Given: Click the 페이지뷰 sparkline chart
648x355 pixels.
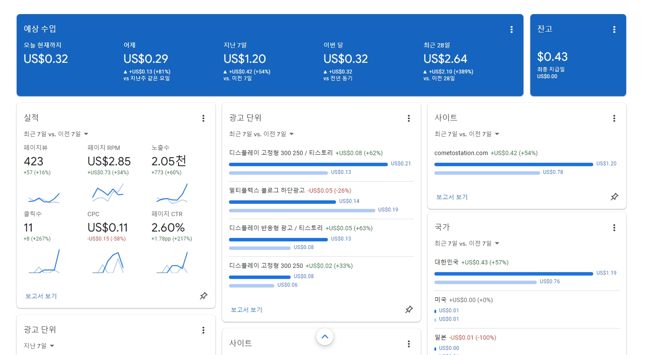Looking at the screenshot, I should tap(44, 197).
